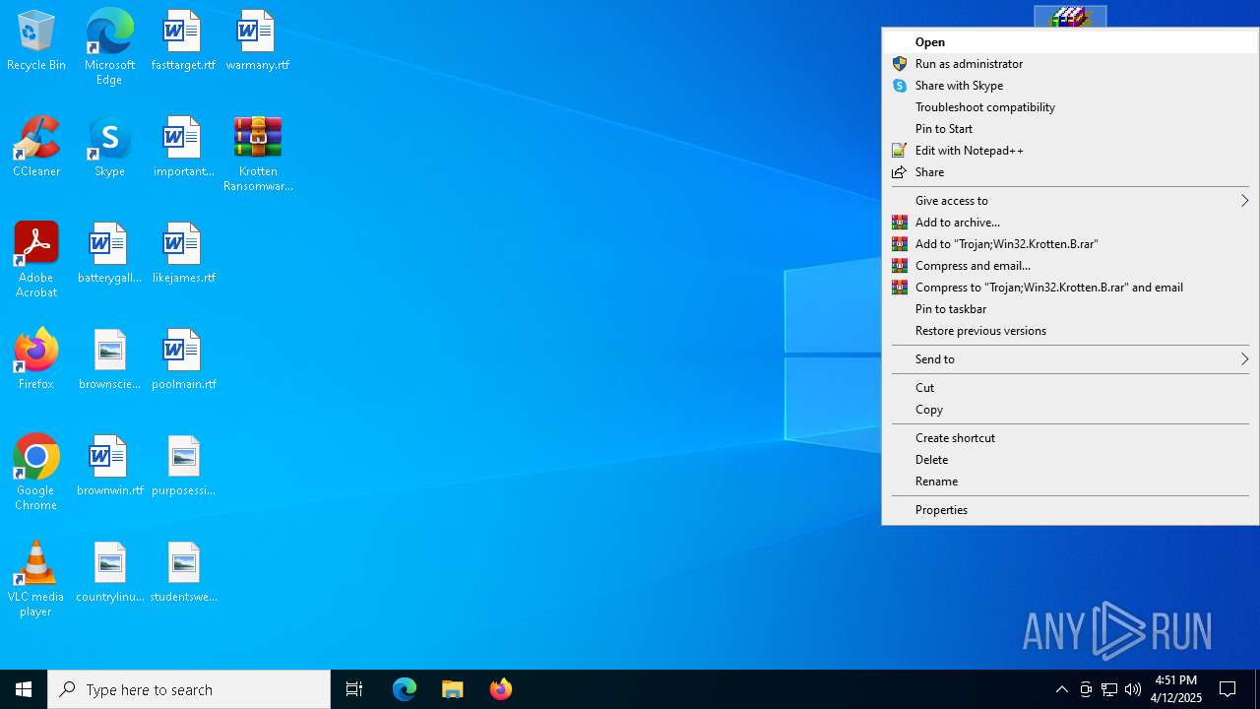This screenshot has width=1260, height=709.
Task: Choose the Share menu entry
Action: (x=1070, y=172)
